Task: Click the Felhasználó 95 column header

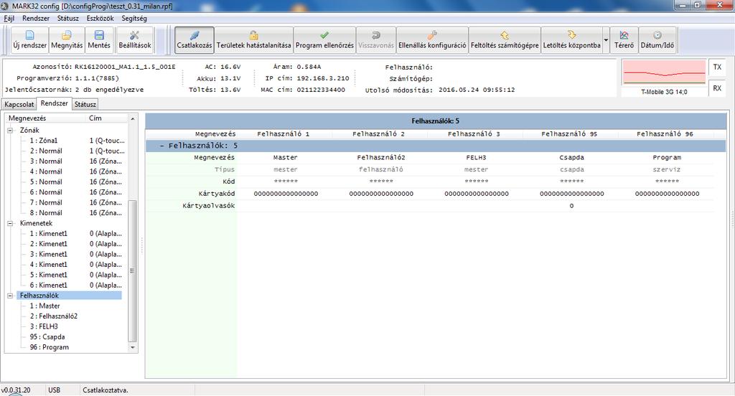Action: (x=569, y=134)
